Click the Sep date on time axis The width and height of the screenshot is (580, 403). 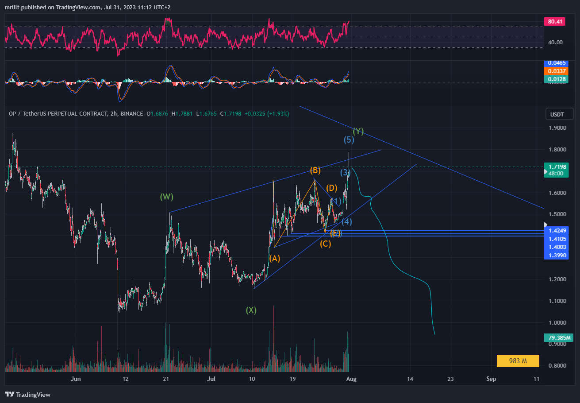point(491,379)
